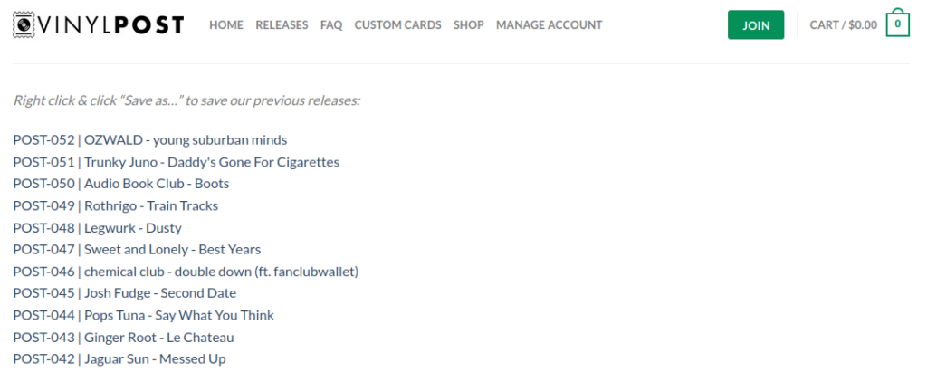This screenshot has height=372, width=927.
Task: Click the VinylPost stamp logo
Action: click(98, 24)
